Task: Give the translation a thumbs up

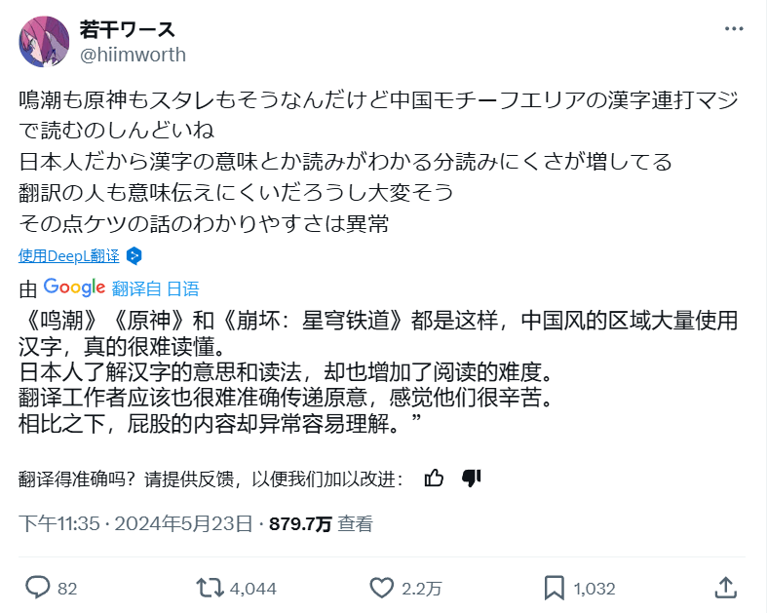Action: point(435,478)
